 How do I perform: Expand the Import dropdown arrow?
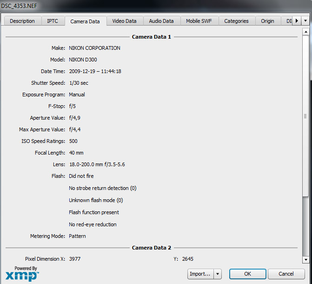click(x=218, y=274)
